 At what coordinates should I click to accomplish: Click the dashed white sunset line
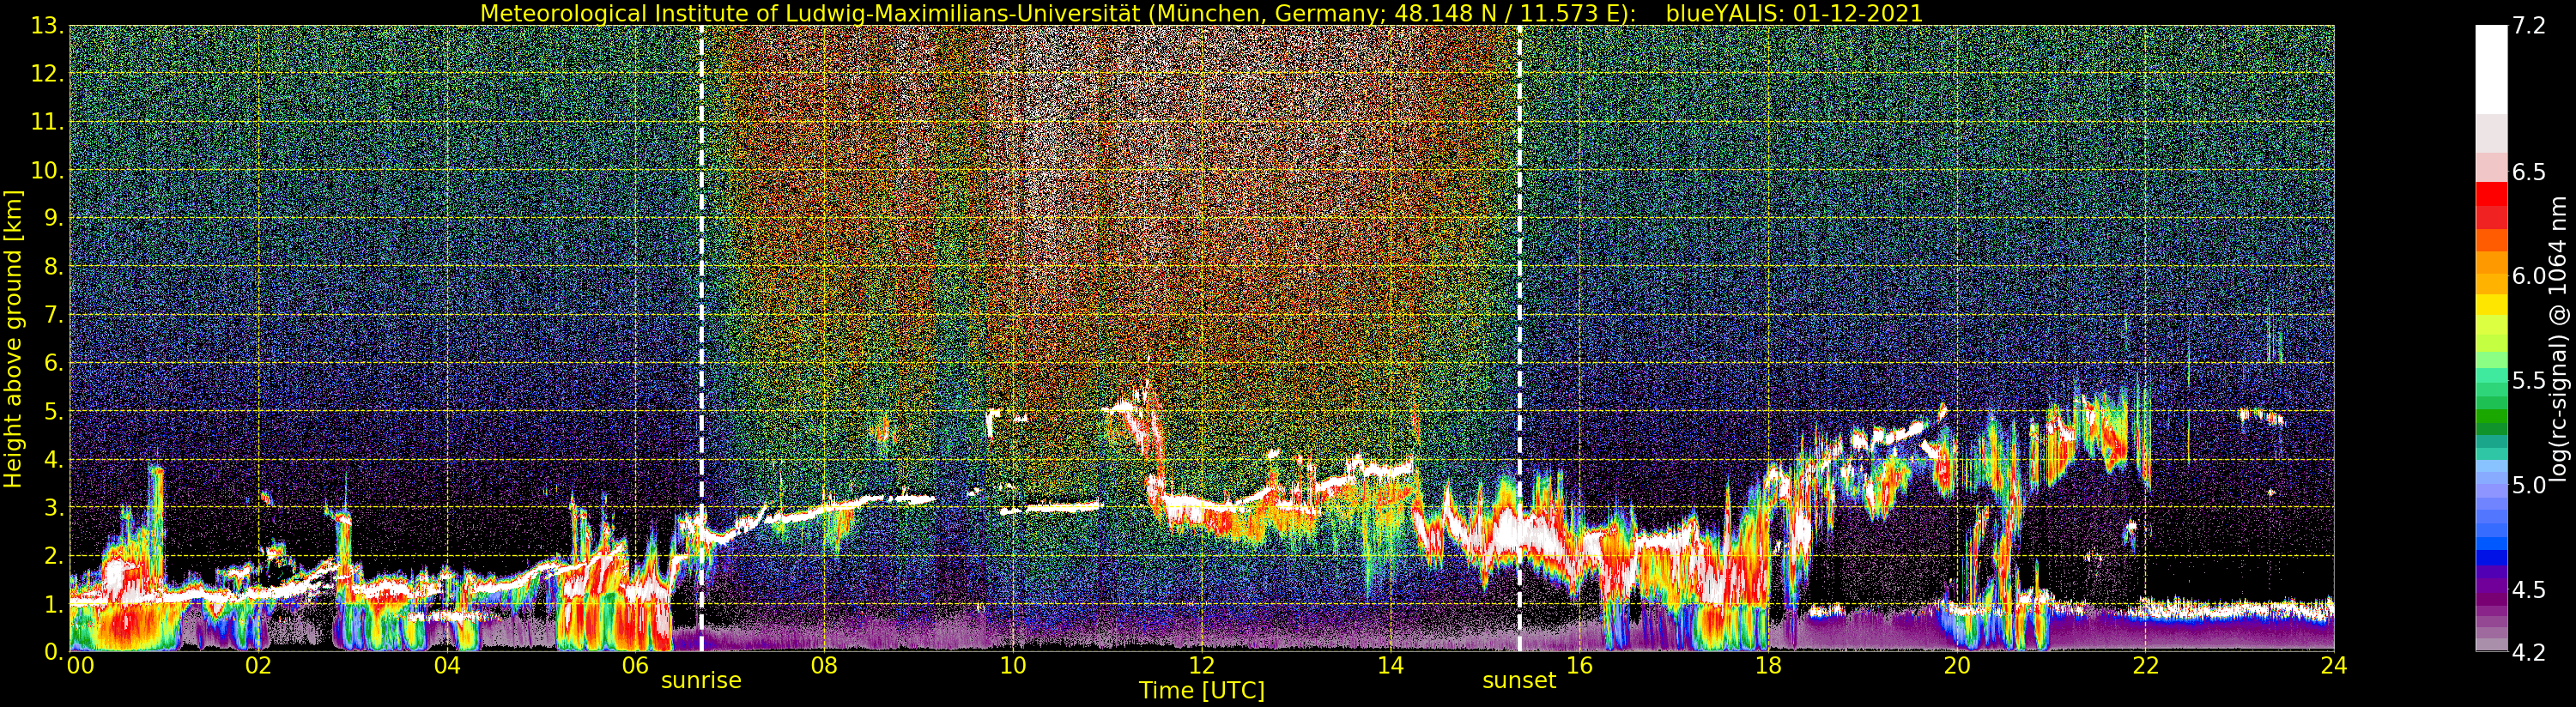click(1520, 338)
